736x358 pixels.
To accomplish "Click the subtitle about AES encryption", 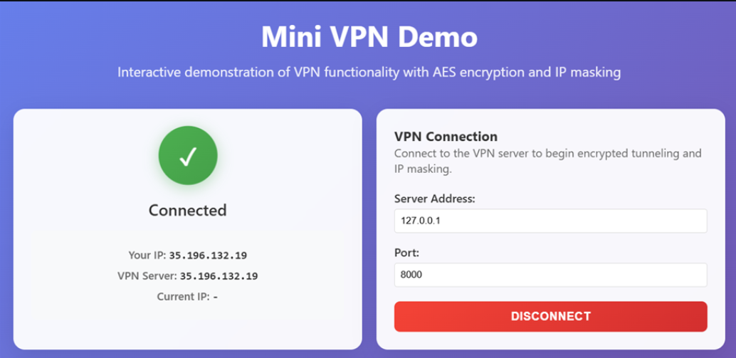I will click(369, 73).
